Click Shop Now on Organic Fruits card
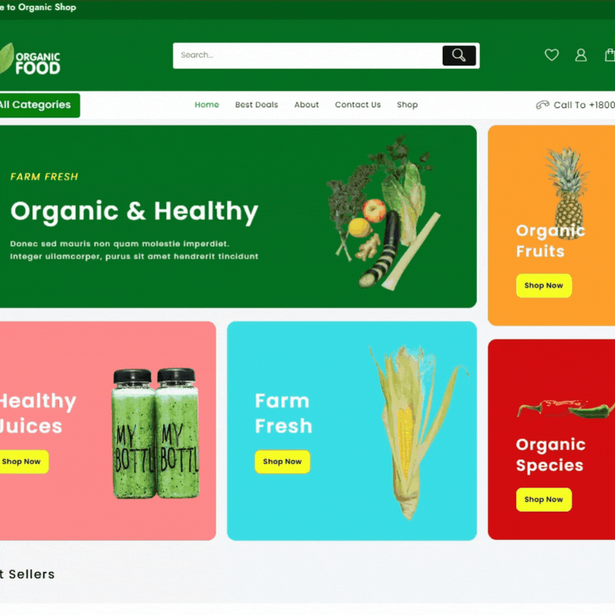The height and width of the screenshot is (615, 615). click(544, 285)
